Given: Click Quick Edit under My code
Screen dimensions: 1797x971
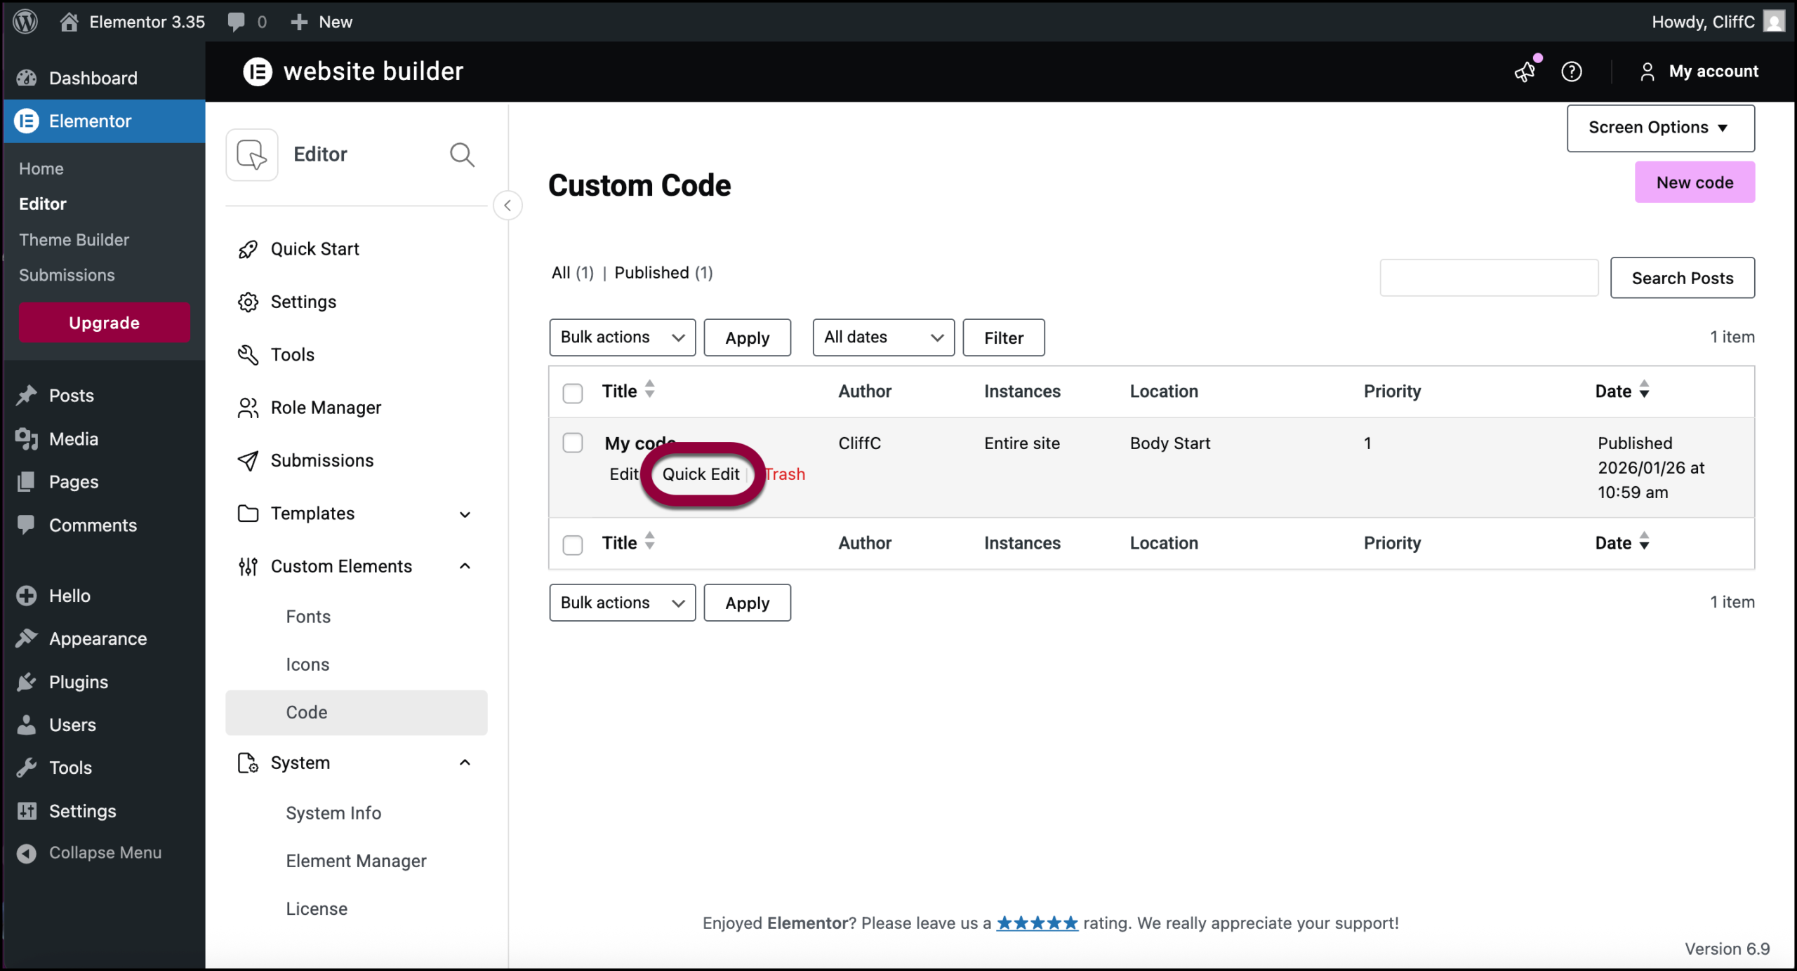Looking at the screenshot, I should [701, 474].
